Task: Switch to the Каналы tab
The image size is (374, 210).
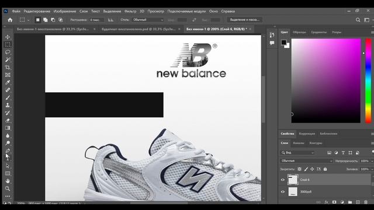Action: point(299,143)
